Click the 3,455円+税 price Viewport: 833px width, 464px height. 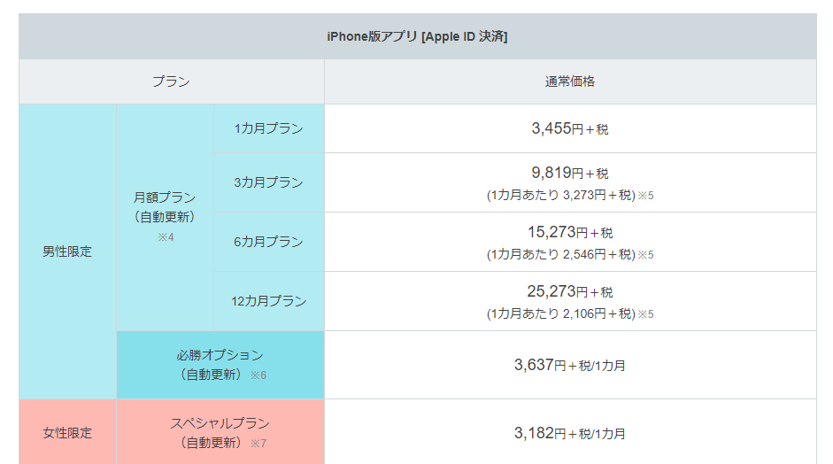570,128
